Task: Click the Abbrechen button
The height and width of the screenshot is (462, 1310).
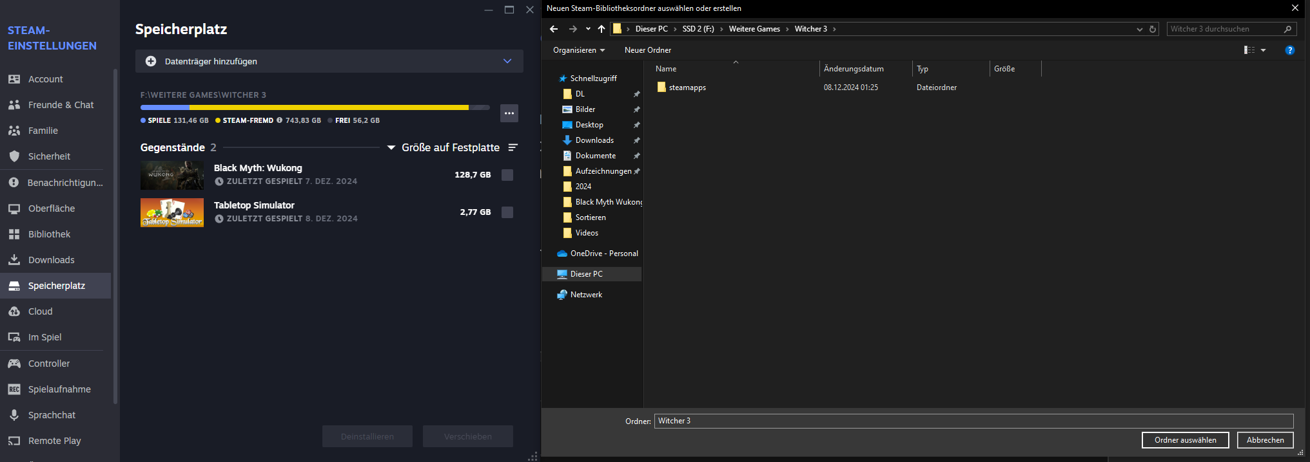Action: [x=1265, y=440]
